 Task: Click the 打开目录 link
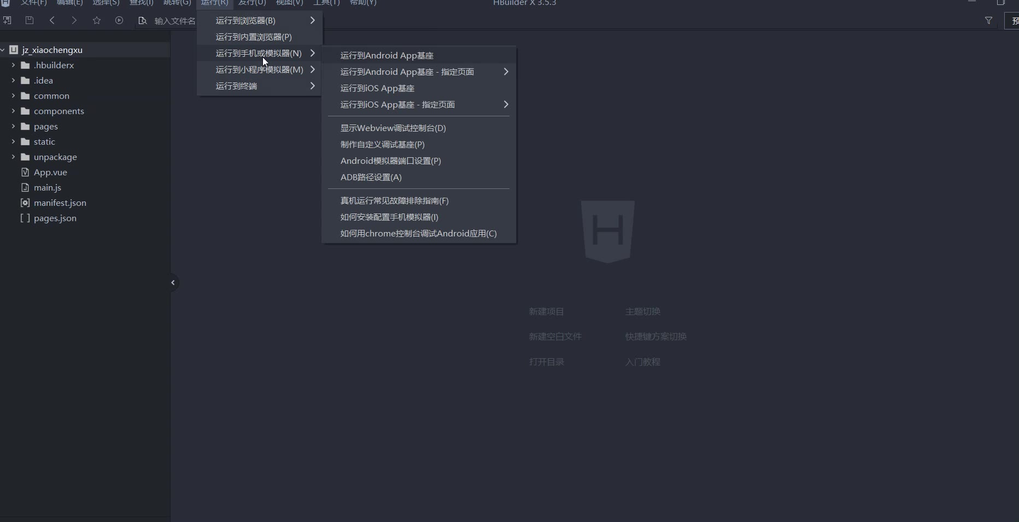(546, 361)
